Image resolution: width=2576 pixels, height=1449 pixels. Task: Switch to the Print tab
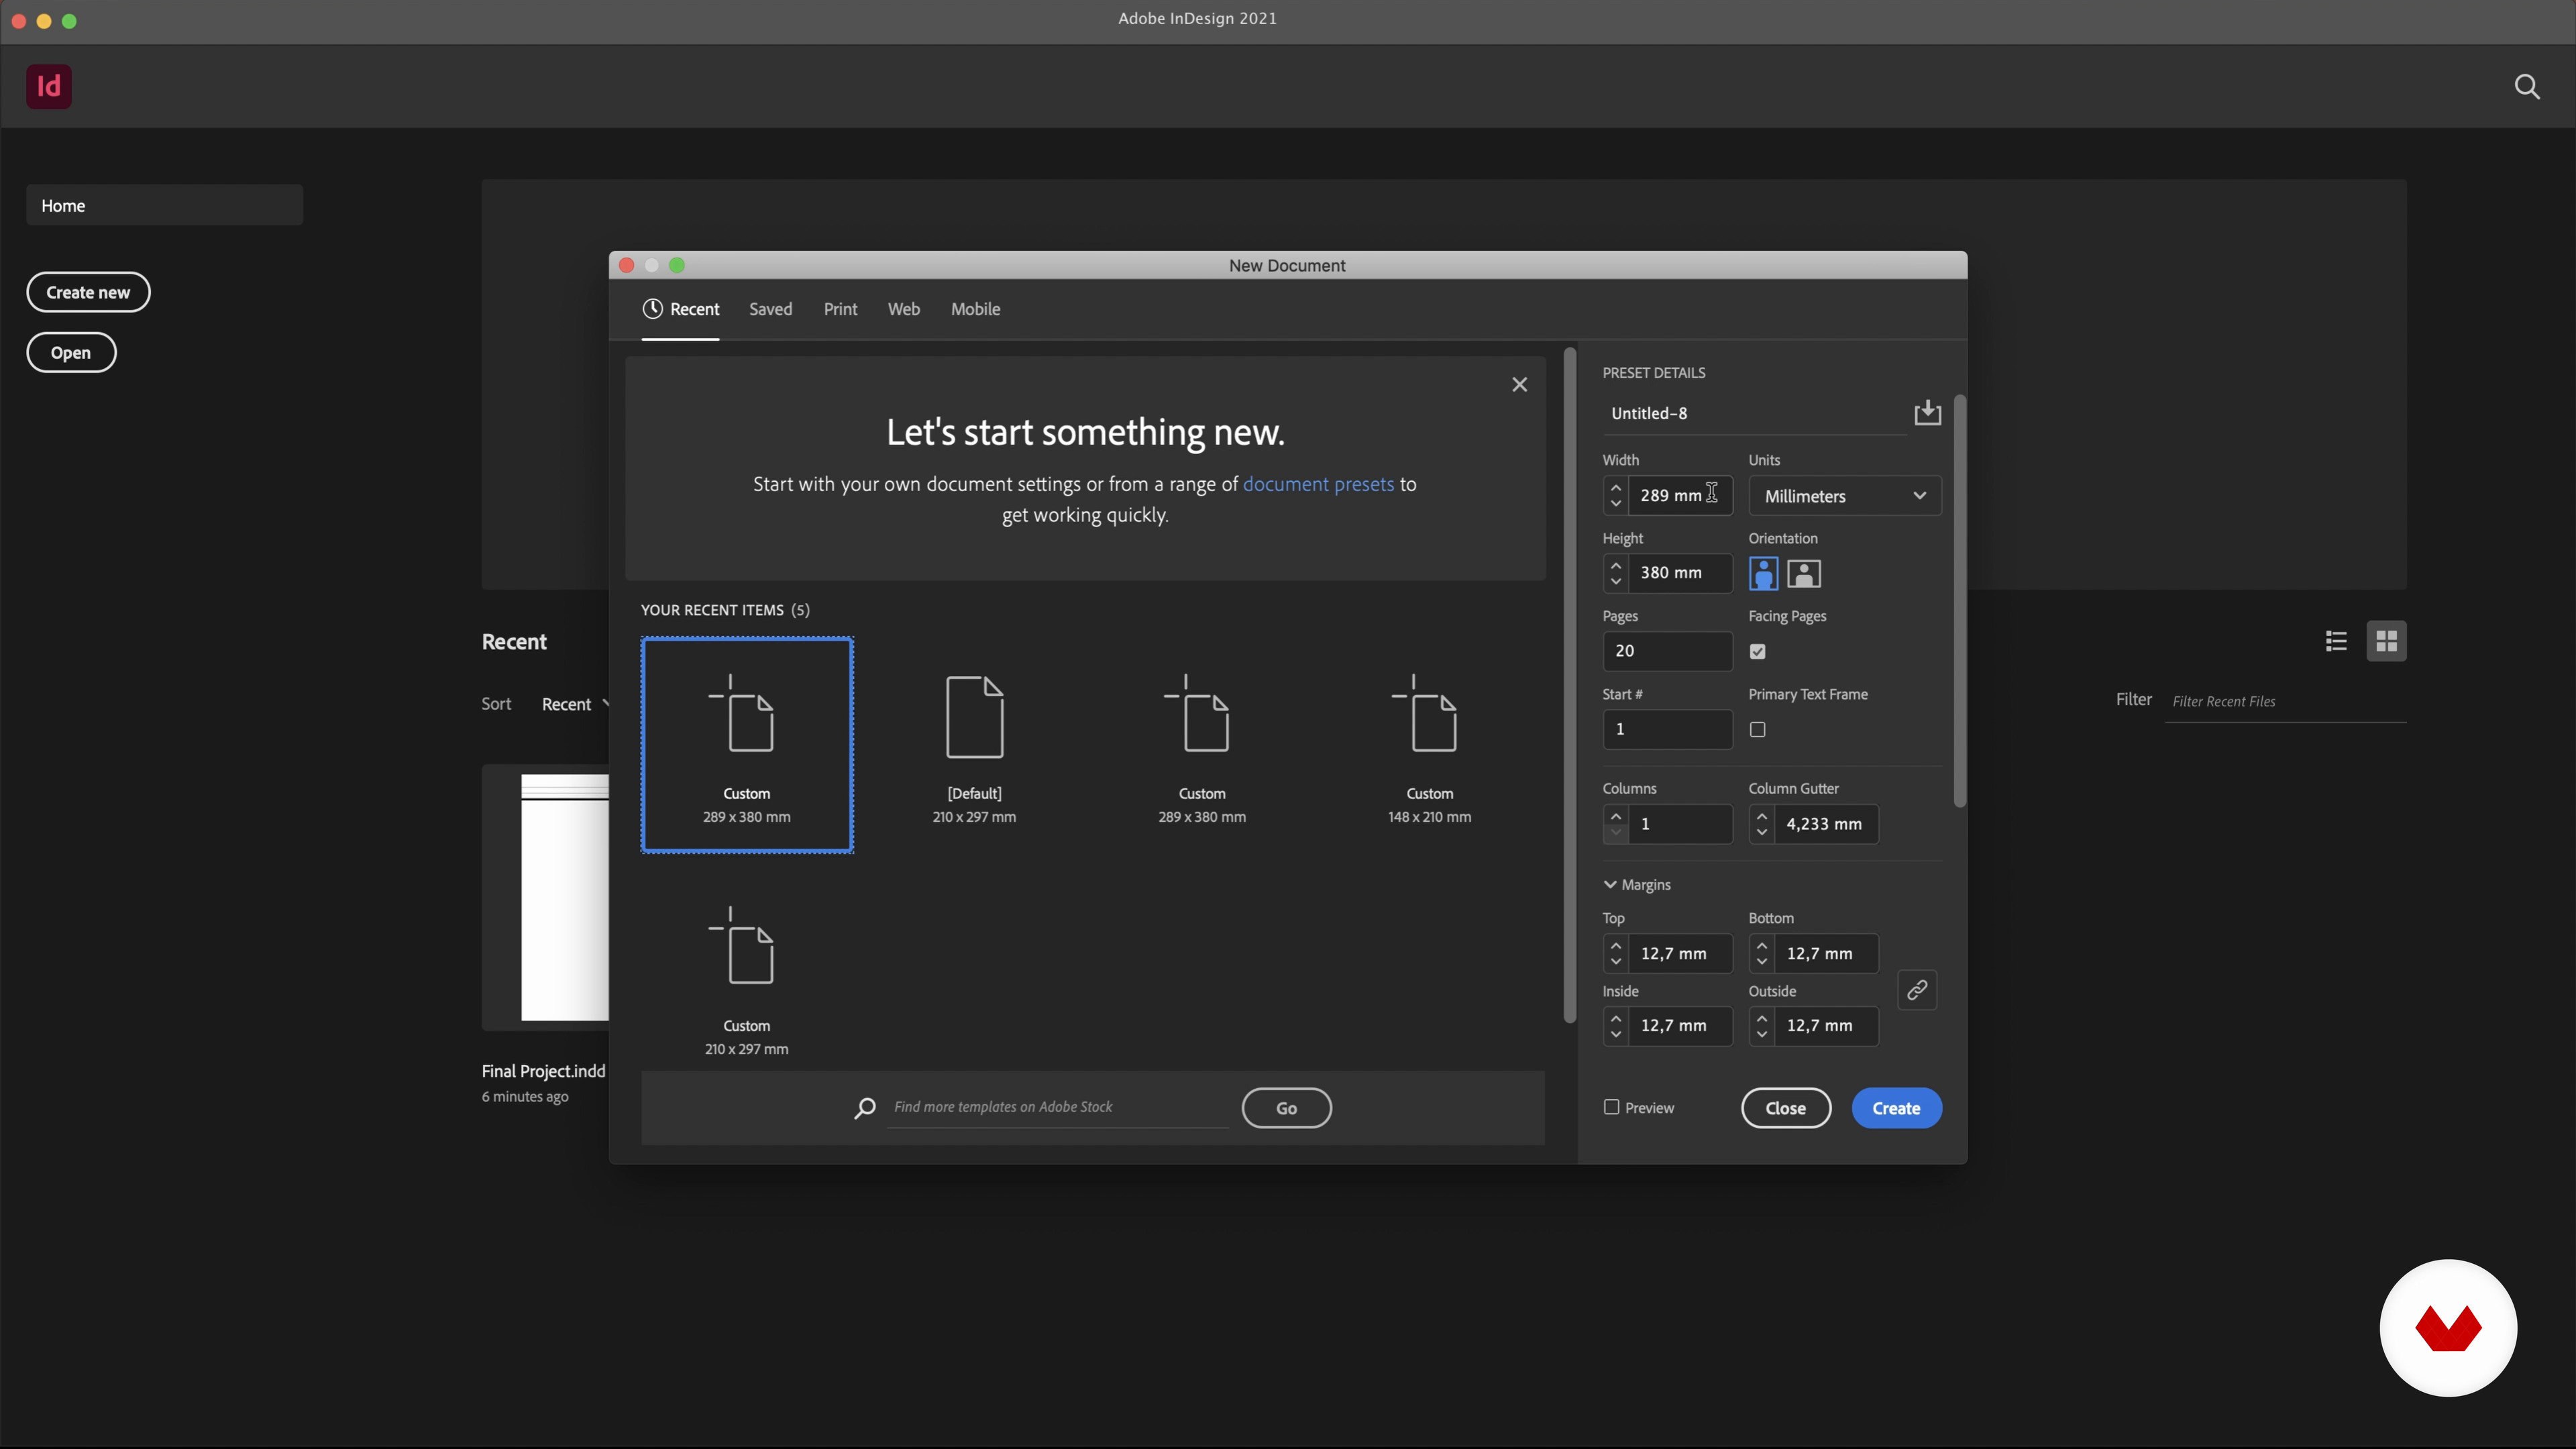point(840,309)
